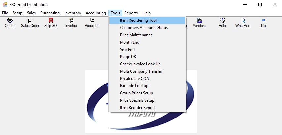Open Barcode Lookup

(x=147, y=86)
